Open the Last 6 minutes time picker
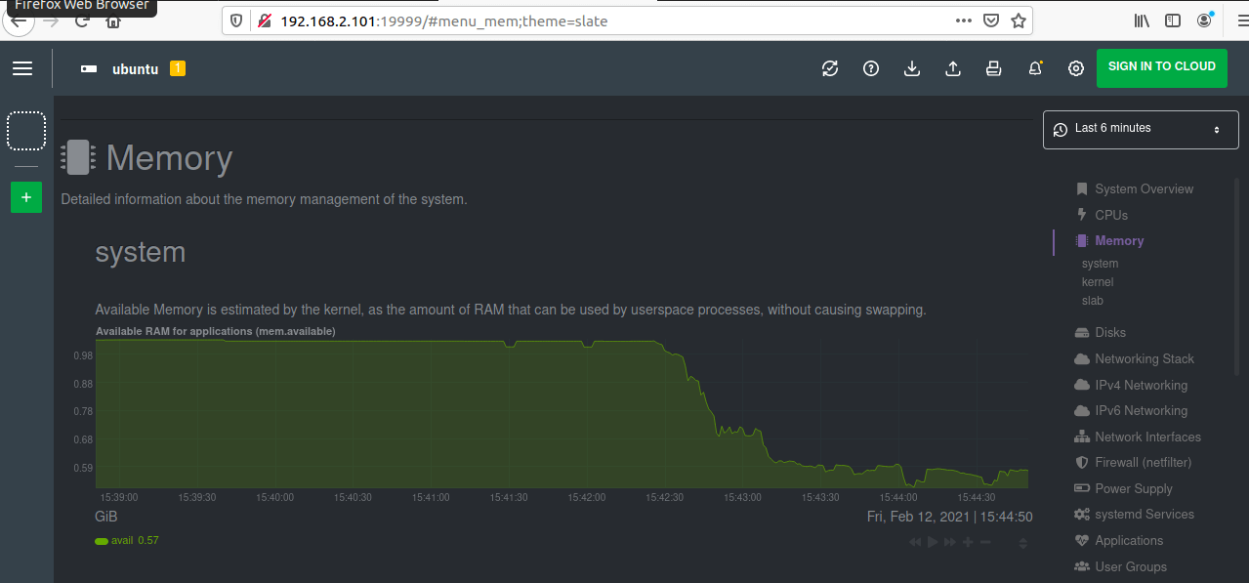The height and width of the screenshot is (583, 1249). pyautogui.click(x=1141, y=129)
